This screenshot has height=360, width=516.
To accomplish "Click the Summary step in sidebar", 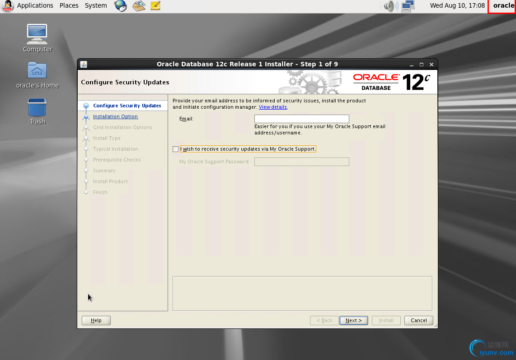I will point(104,171).
